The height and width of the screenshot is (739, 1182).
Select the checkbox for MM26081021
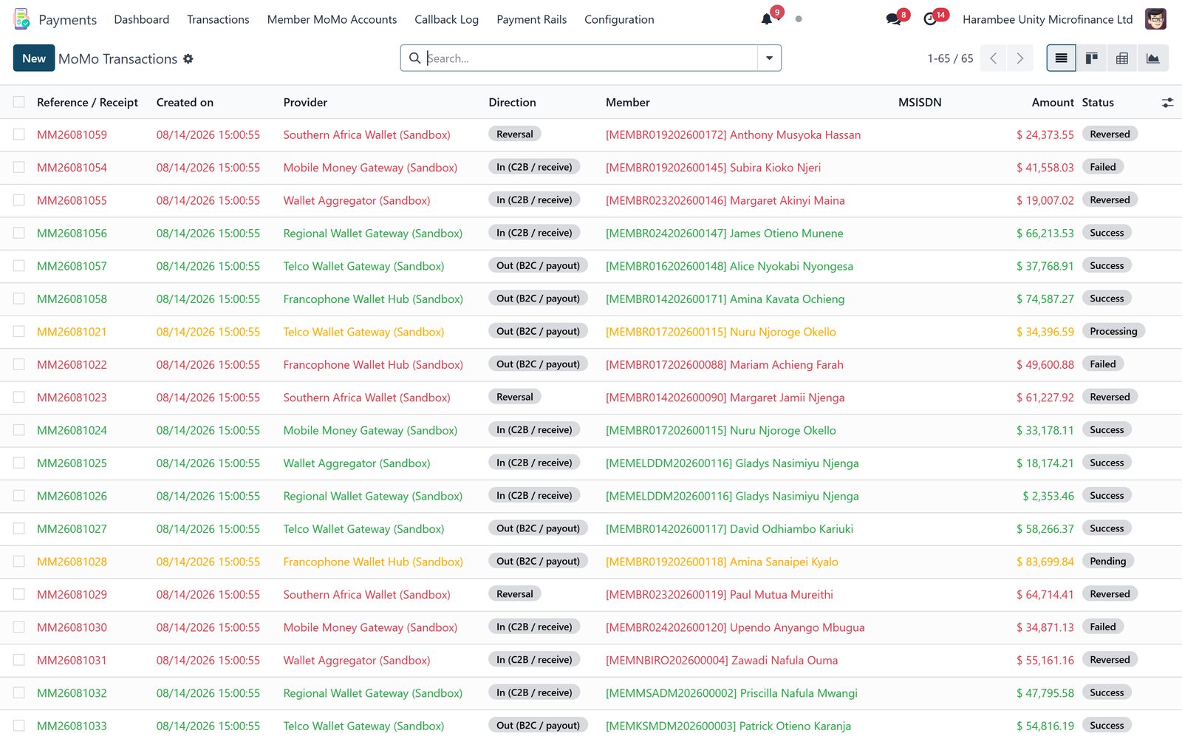19,332
